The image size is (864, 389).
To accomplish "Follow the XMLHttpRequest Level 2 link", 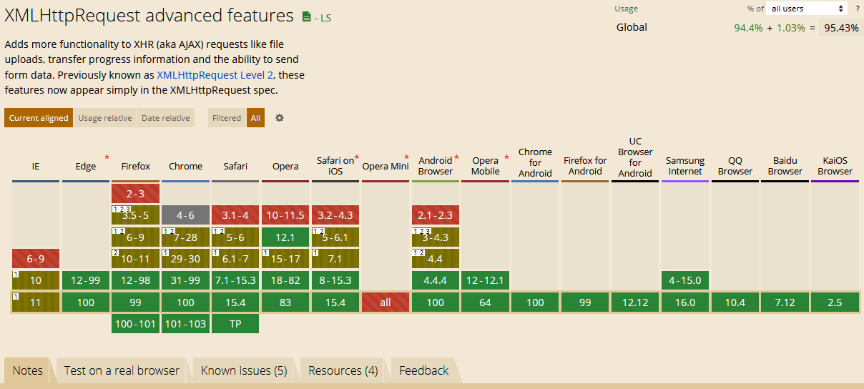I will coord(217,74).
